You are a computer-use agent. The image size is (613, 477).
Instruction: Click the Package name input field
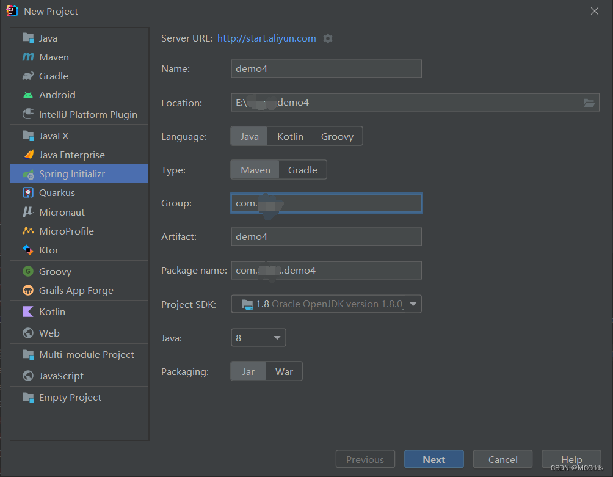(x=327, y=270)
